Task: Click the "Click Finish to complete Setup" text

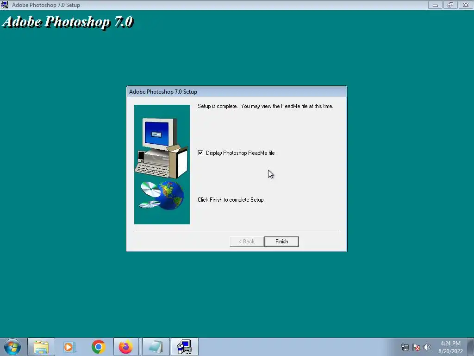Action: tap(231, 200)
